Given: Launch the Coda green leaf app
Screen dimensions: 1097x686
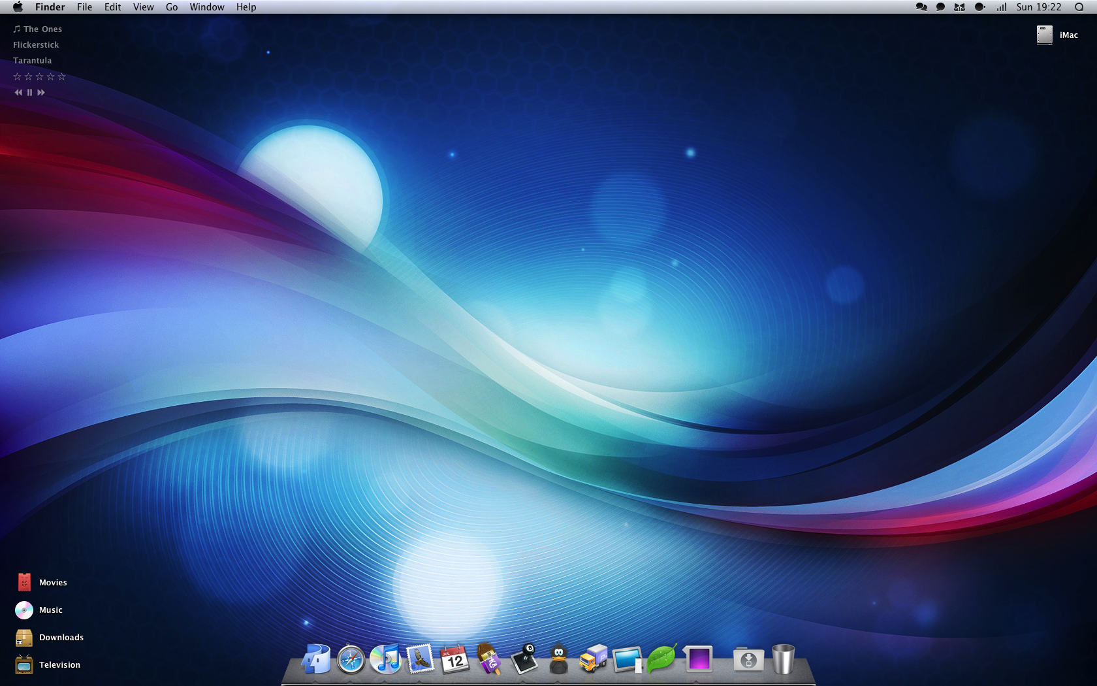Looking at the screenshot, I should coord(661,659).
